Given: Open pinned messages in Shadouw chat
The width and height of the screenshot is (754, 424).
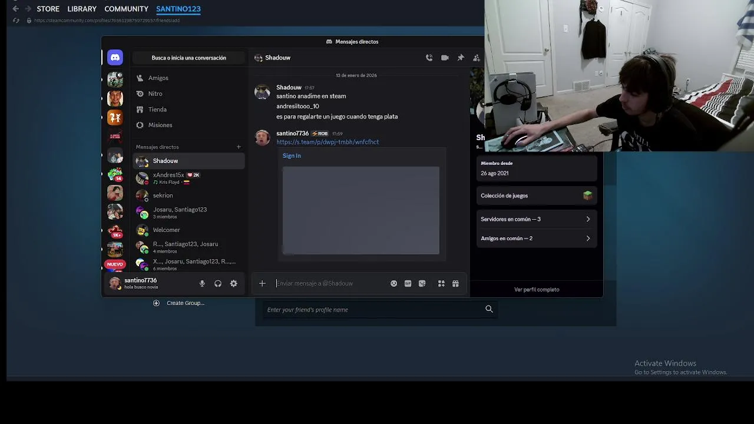Looking at the screenshot, I should click(461, 58).
